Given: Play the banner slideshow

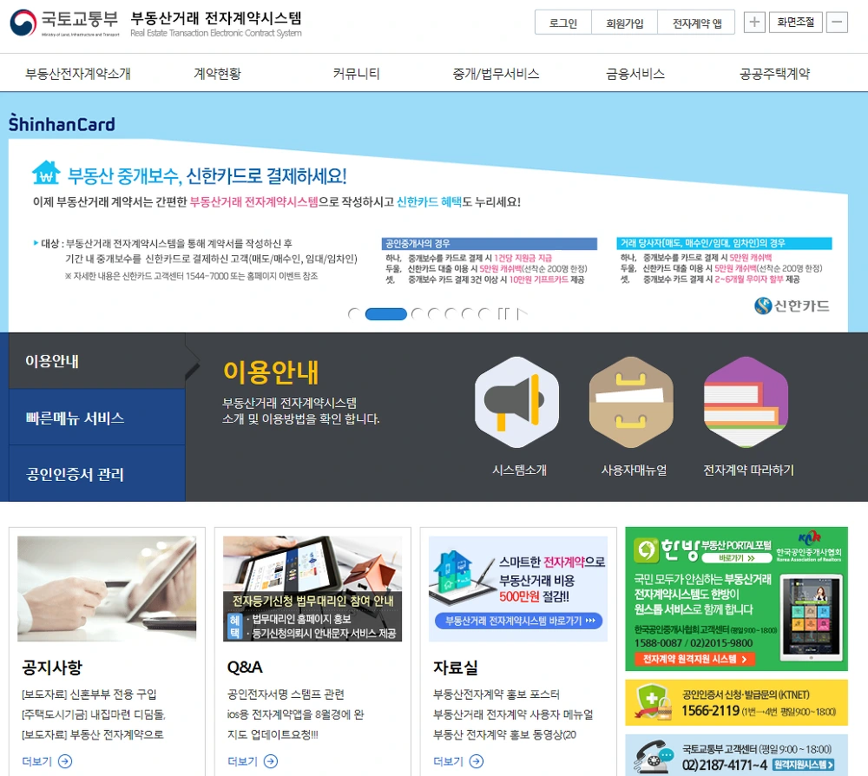Looking at the screenshot, I should [522, 314].
